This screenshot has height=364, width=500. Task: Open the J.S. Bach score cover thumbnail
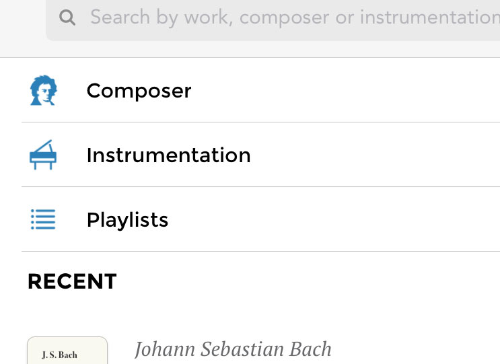pos(67,351)
